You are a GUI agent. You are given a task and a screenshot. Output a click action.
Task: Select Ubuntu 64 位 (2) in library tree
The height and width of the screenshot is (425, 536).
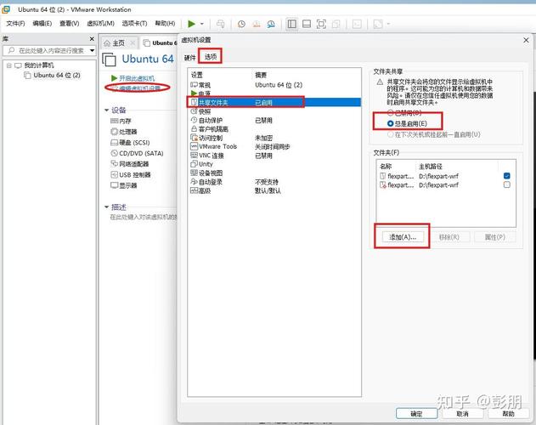(x=57, y=75)
